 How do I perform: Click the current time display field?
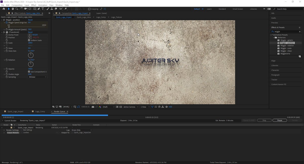[x=85, y=107]
